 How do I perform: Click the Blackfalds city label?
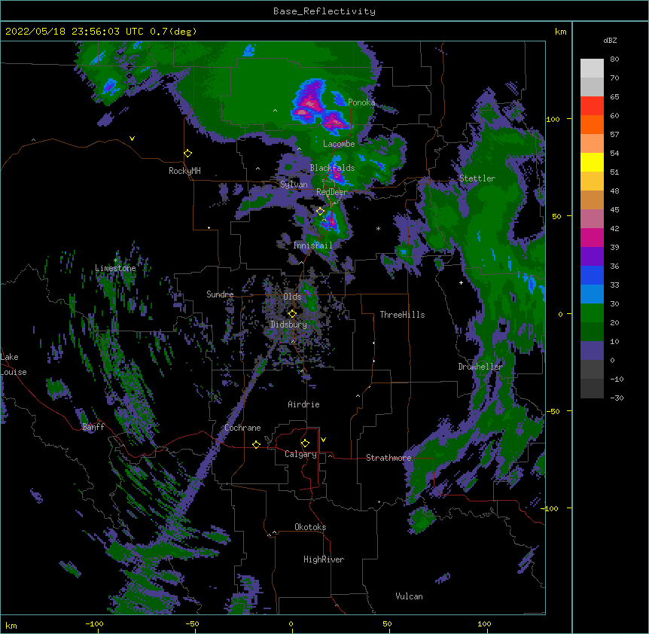pyautogui.click(x=332, y=168)
